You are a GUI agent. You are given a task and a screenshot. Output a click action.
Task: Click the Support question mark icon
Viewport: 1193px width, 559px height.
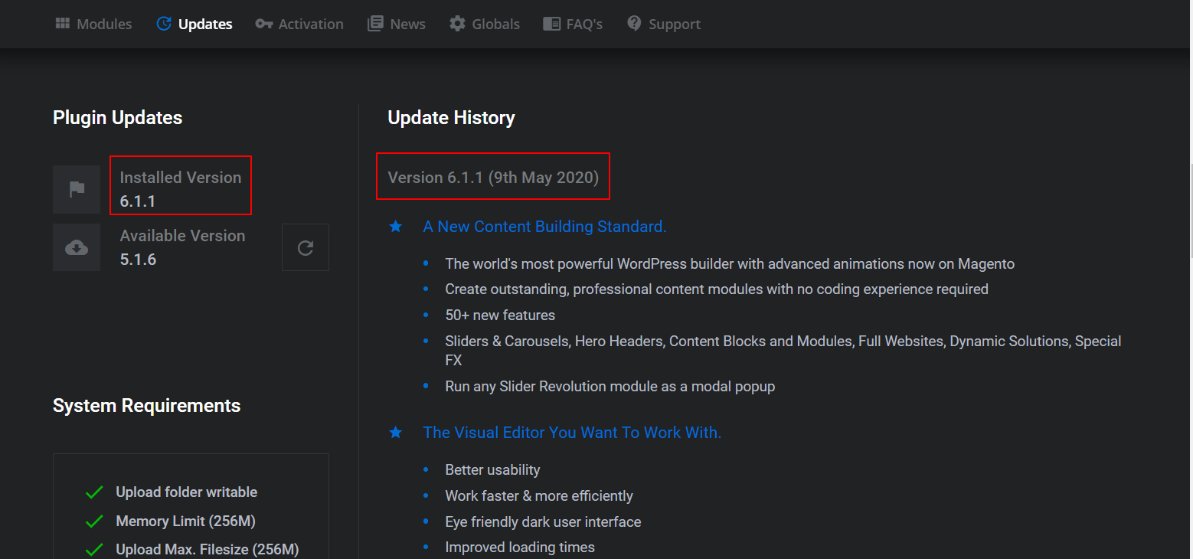(634, 24)
